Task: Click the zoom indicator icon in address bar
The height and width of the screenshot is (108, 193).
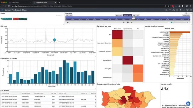Action: coord(165,6)
